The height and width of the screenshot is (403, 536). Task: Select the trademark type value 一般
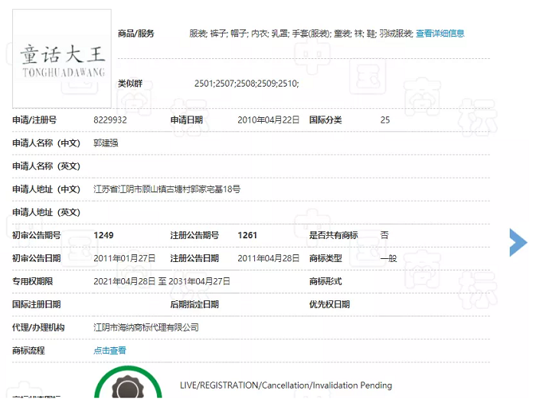tap(389, 258)
